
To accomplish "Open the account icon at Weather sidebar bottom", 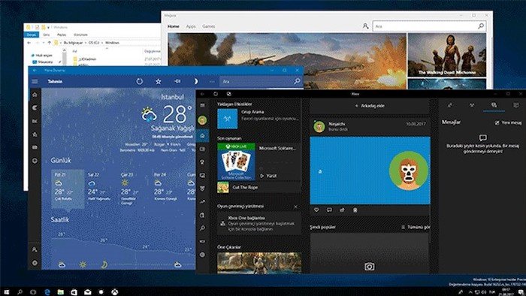I will 35,249.
